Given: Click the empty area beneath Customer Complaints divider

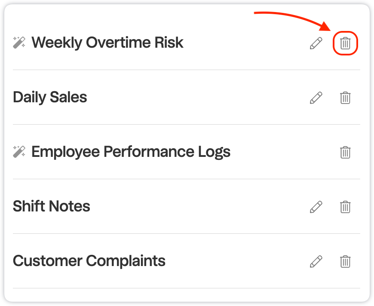Looking at the screenshot, I should tap(187, 295).
